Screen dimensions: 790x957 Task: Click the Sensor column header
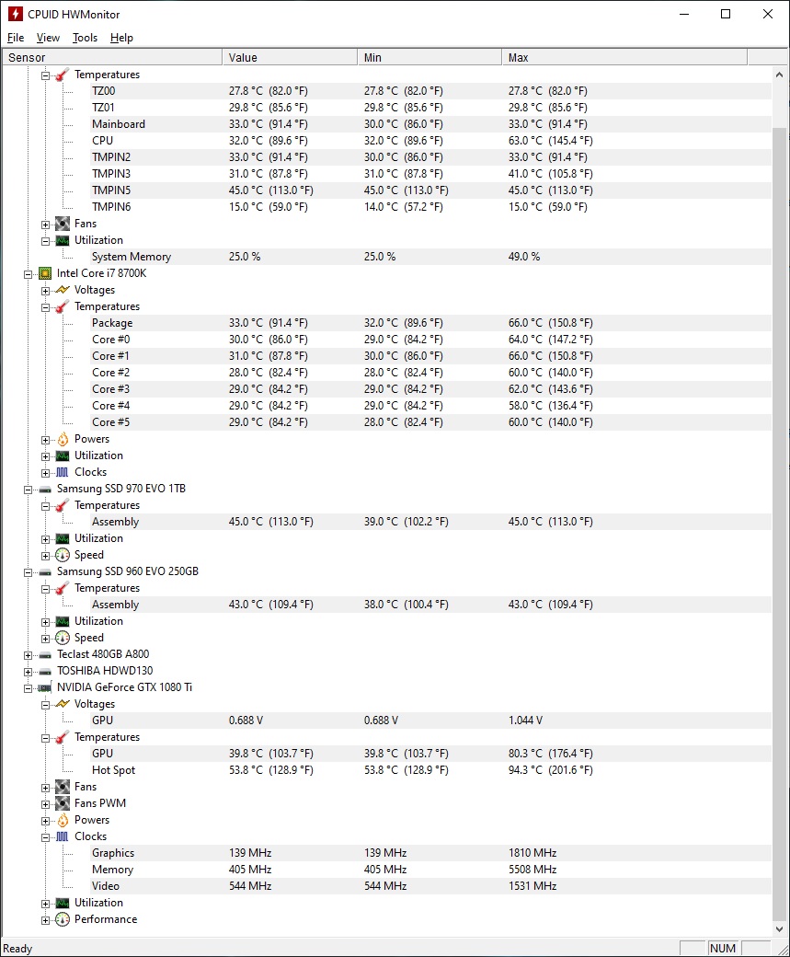tap(111, 57)
